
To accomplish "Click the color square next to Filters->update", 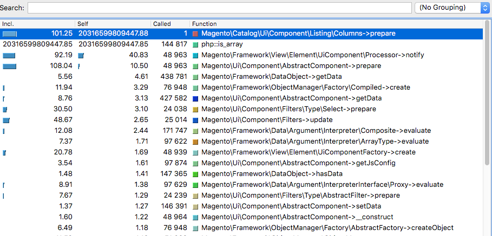I will coord(196,120).
